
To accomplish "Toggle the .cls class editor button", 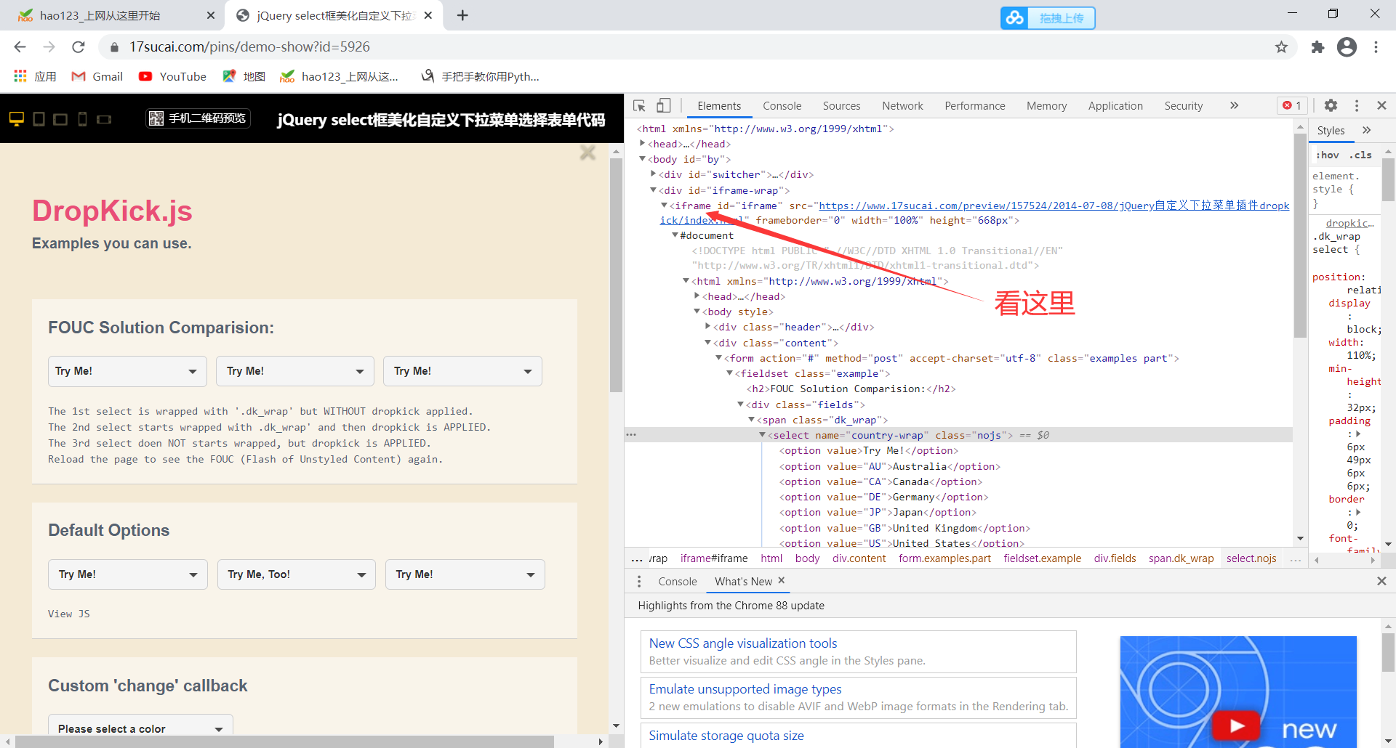I will pos(1360,155).
